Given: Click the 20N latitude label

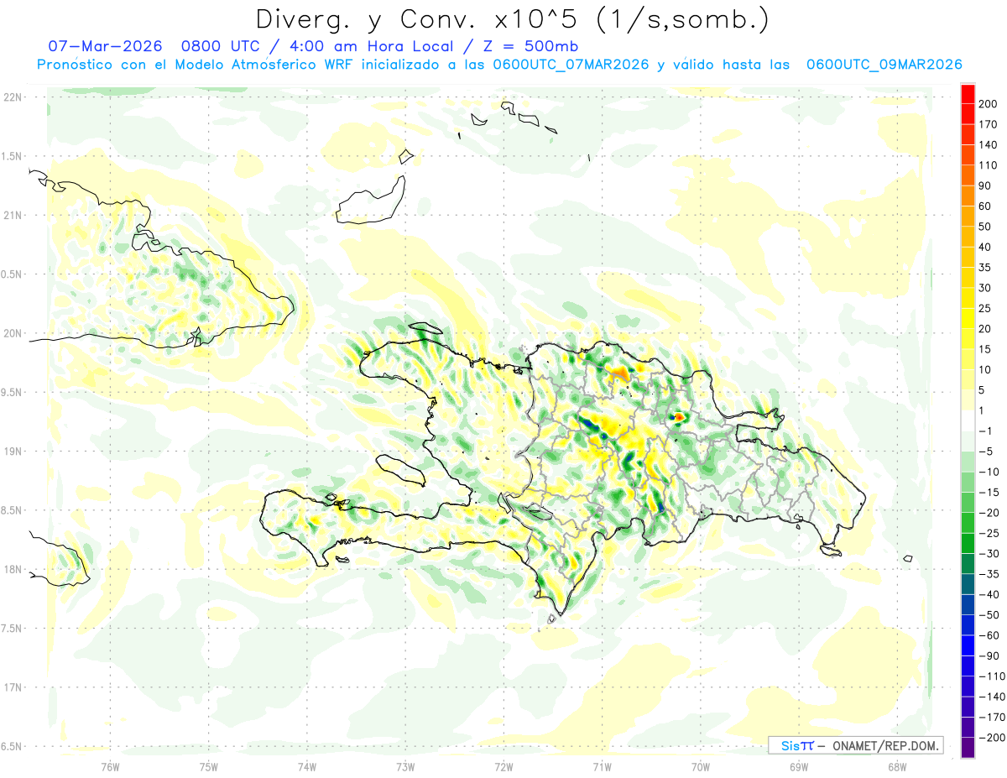Looking at the screenshot, I should [12, 333].
